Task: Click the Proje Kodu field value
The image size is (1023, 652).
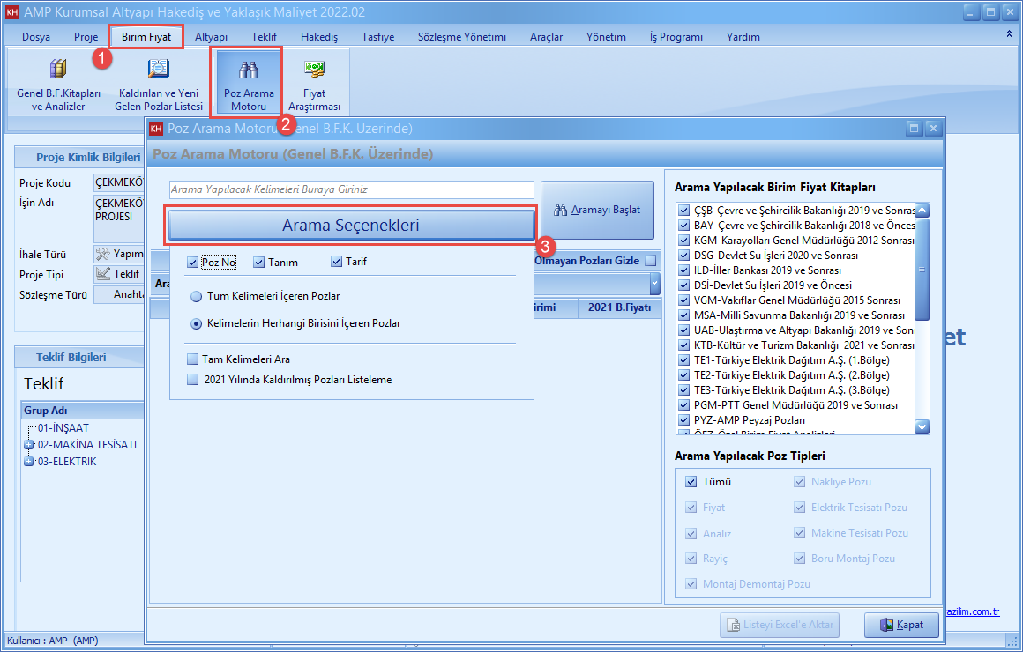Action: (119, 182)
